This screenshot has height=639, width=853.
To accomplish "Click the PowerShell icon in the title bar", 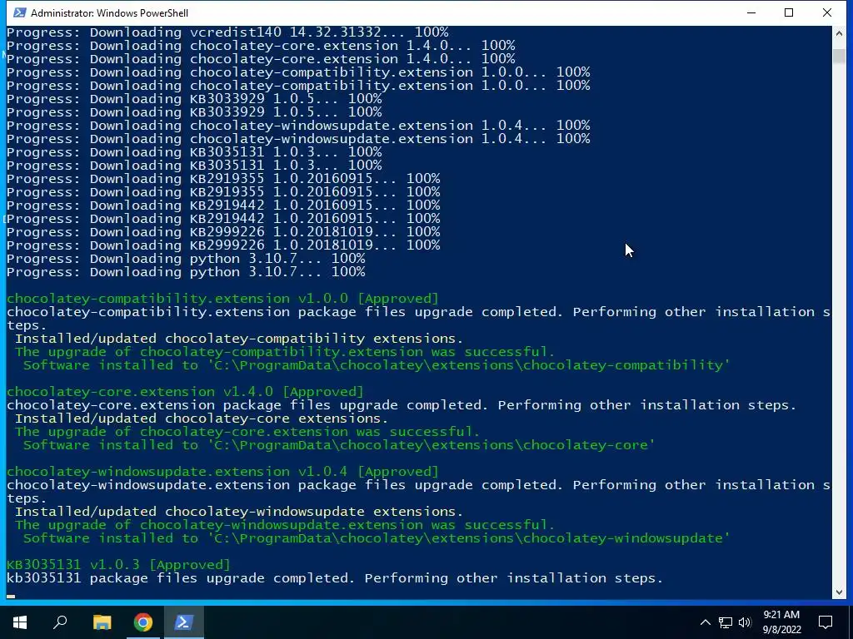I will (x=19, y=12).
